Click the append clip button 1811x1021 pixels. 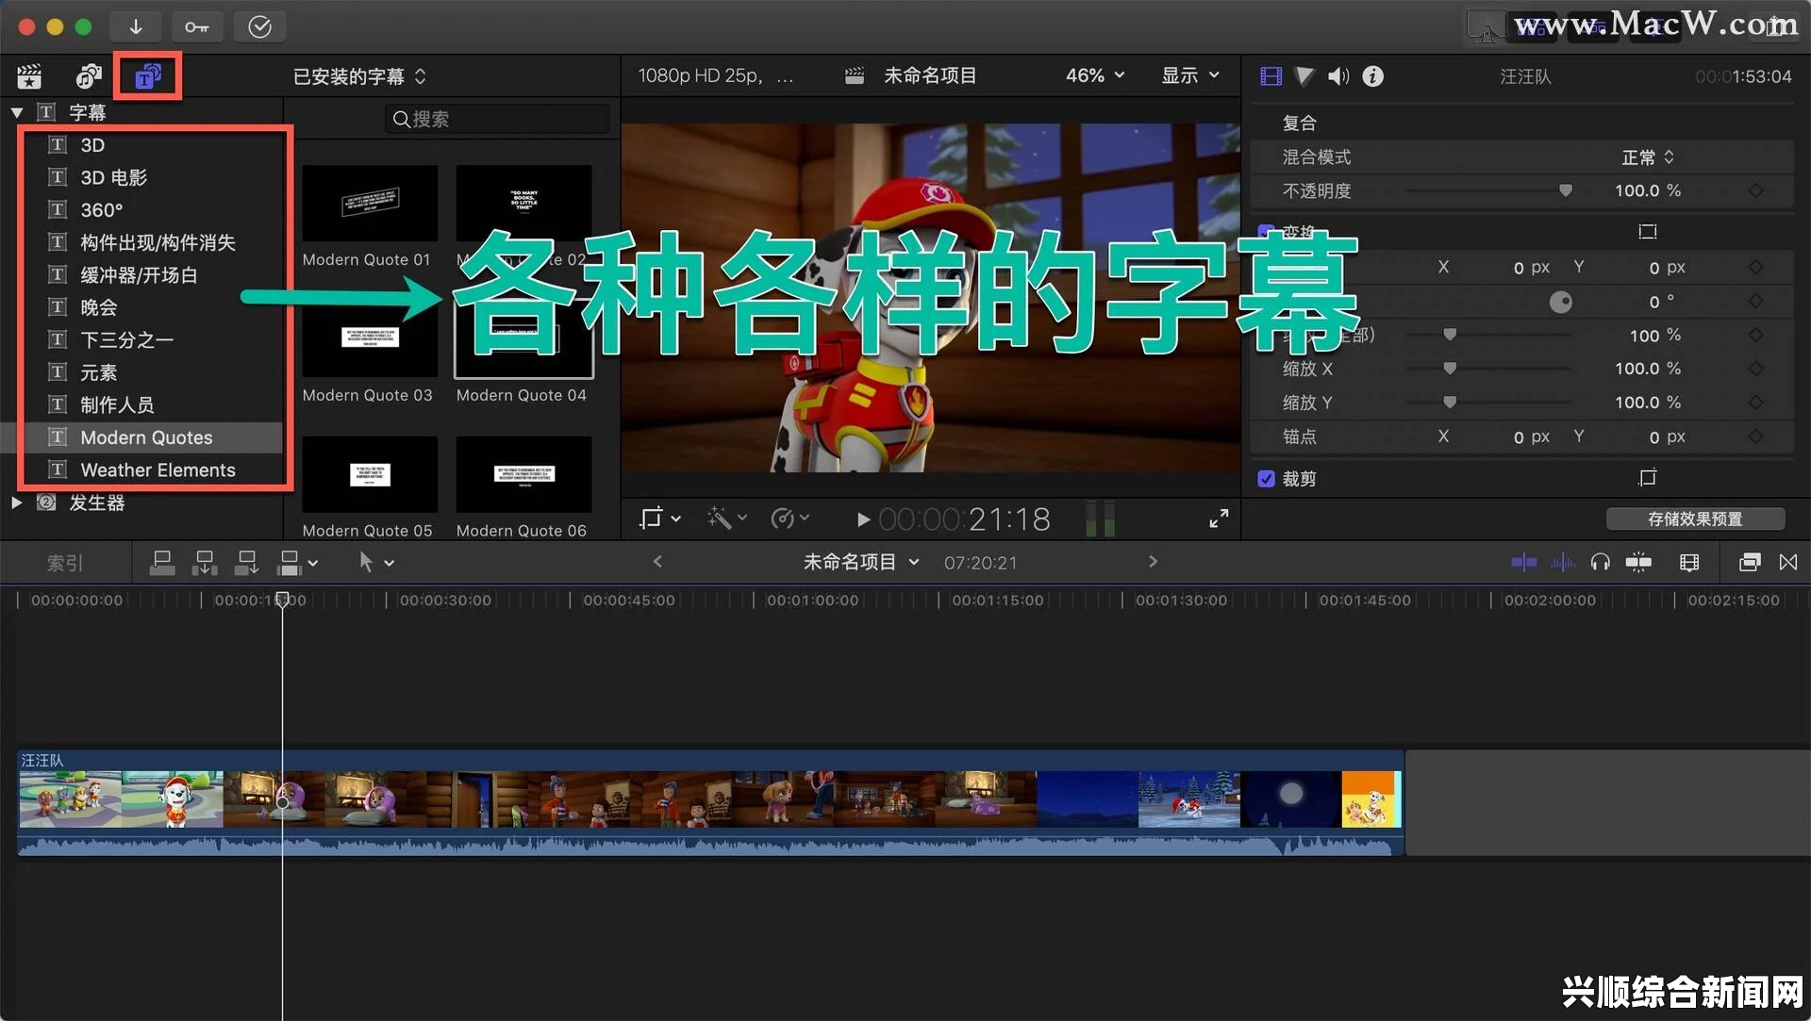pos(247,563)
